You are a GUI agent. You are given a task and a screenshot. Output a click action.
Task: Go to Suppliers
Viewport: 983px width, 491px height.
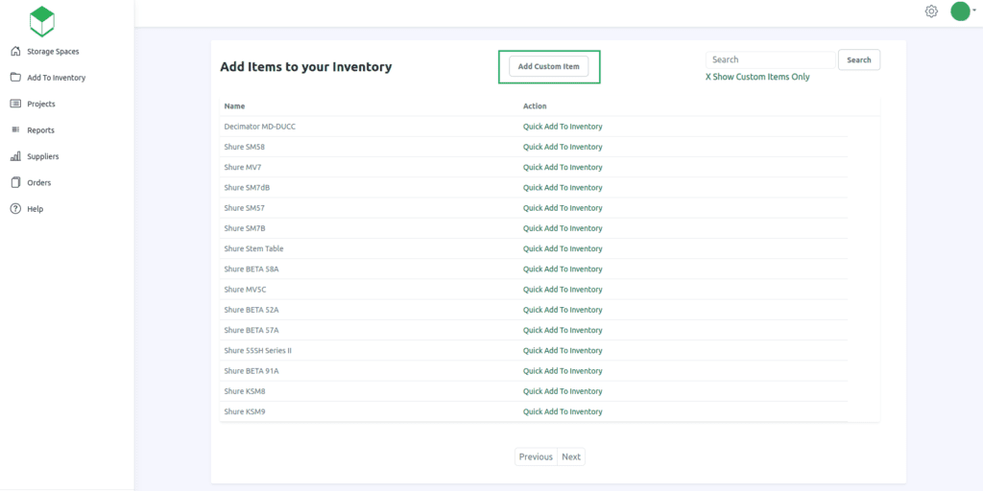(x=43, y=156)
